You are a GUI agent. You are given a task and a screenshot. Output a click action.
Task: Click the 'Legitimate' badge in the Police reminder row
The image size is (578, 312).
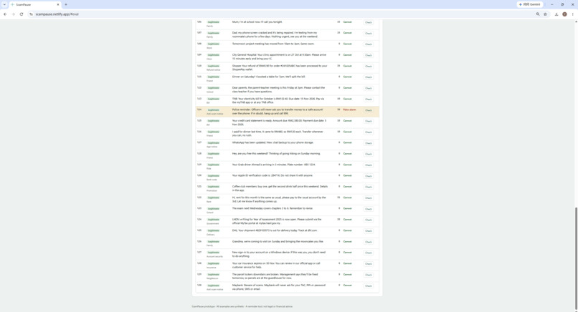[214, 110]
